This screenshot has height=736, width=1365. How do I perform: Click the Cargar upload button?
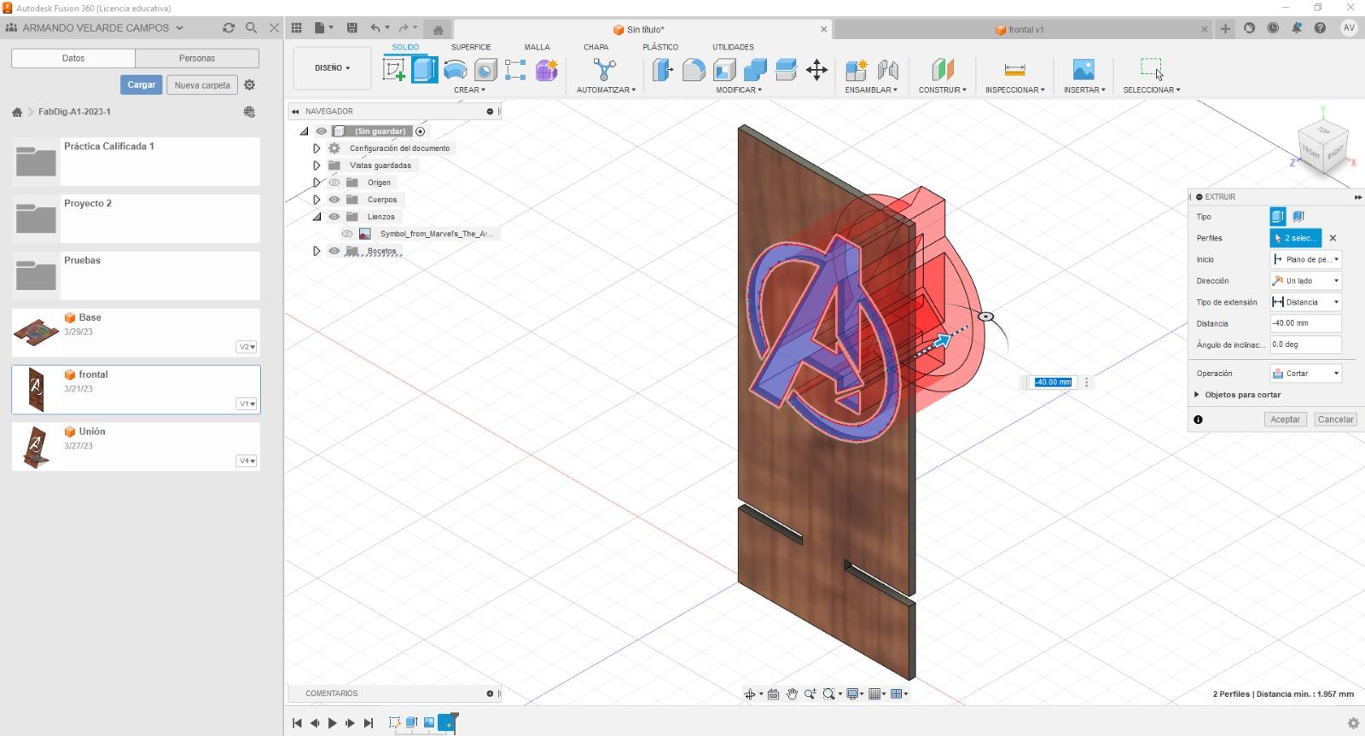[142, 84]
